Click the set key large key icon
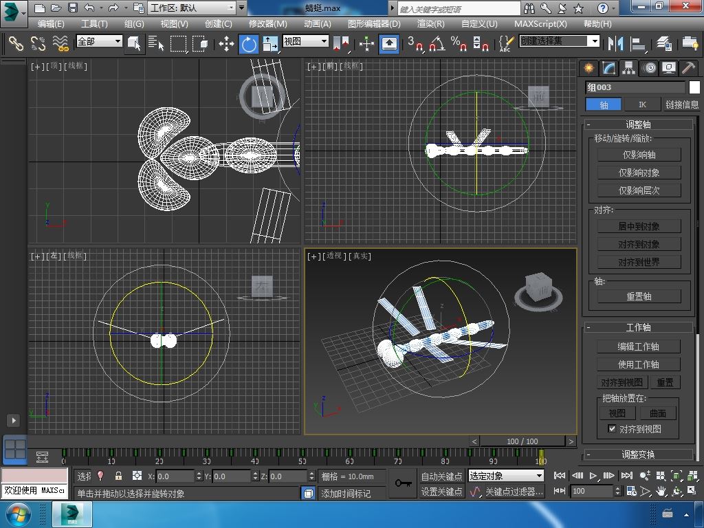Screen dimensions: 704x528 tap(403, 483)
